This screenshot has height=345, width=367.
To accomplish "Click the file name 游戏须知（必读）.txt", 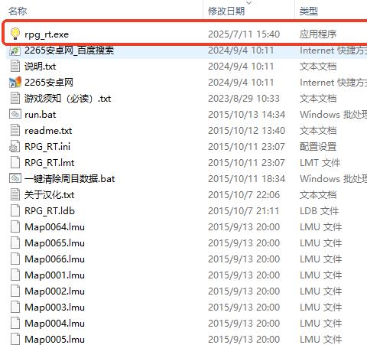I will click(68, 99).
